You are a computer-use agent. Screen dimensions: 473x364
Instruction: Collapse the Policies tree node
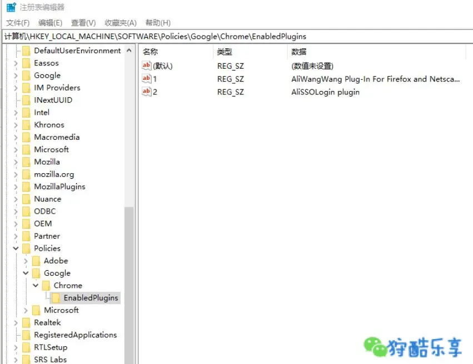[16, 248]
